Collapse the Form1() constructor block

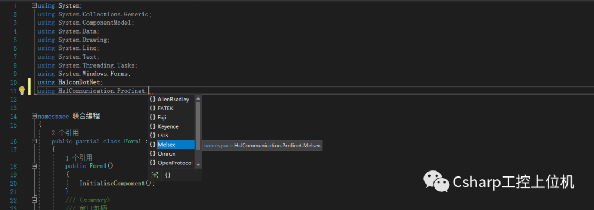(35, 166)
